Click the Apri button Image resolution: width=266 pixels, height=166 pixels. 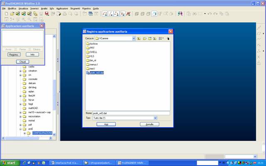pos(106,124)
